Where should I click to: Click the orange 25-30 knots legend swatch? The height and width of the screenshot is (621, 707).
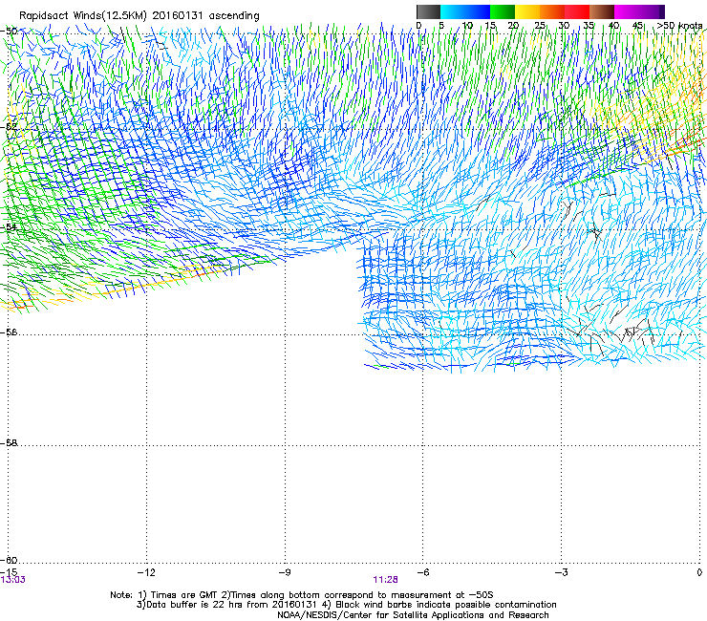tap(552, 11)
